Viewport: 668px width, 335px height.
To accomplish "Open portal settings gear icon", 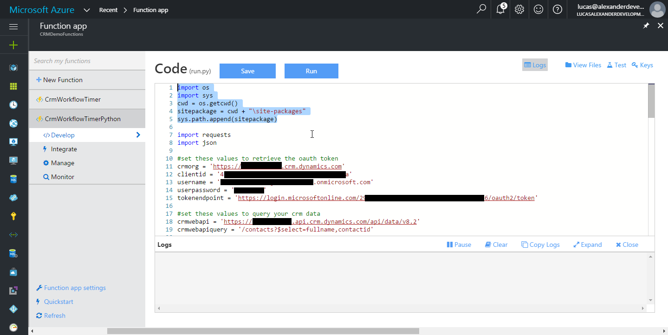I will [x=519, y=9].
